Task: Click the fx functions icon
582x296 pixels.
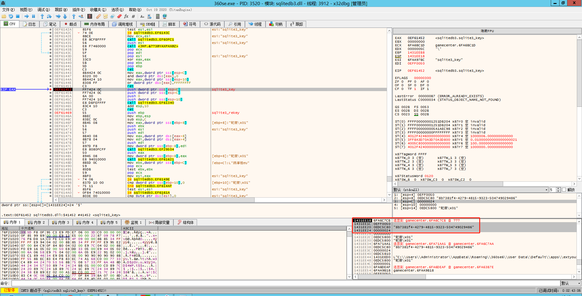Action: pos(126,16)
